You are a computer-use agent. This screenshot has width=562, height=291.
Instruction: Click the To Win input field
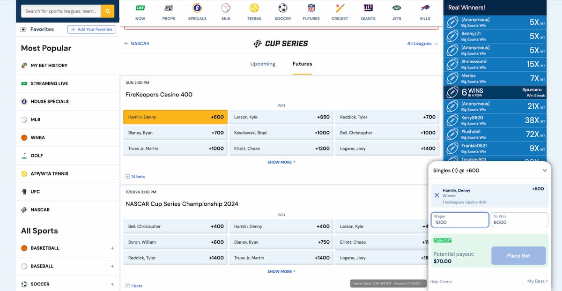click(x=519, y=220)
